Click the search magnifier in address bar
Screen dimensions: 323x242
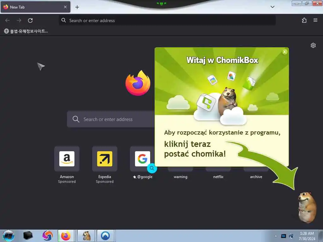tap(64, 20)
